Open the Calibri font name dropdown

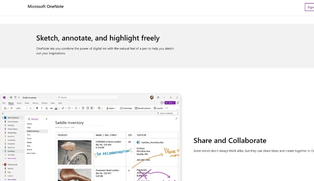pos(22,108)
